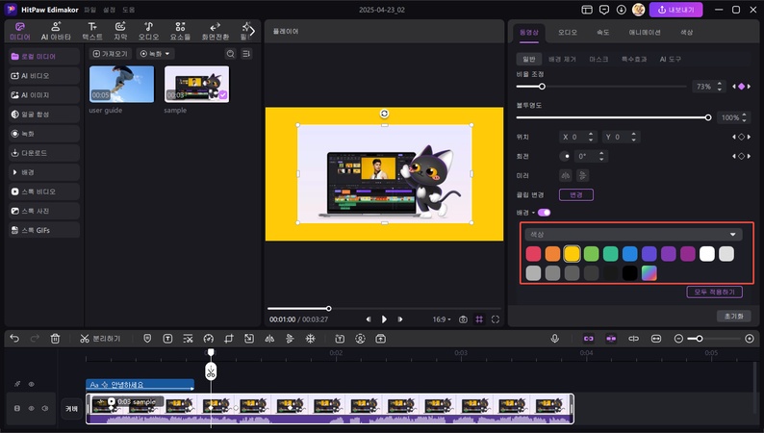This screenshot has height=433, width=764.
Task: Open AI 비디오 in the sidebar
Action: click(44, 76)
